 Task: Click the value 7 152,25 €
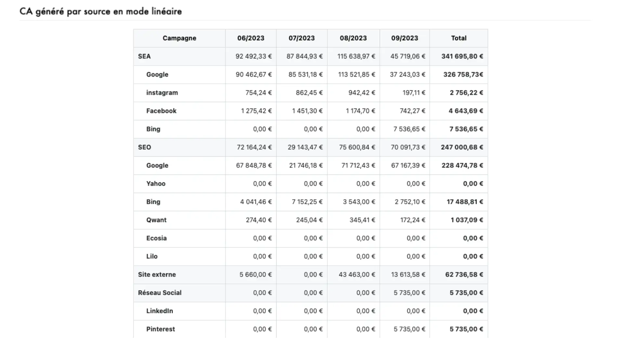pos(307,202)
